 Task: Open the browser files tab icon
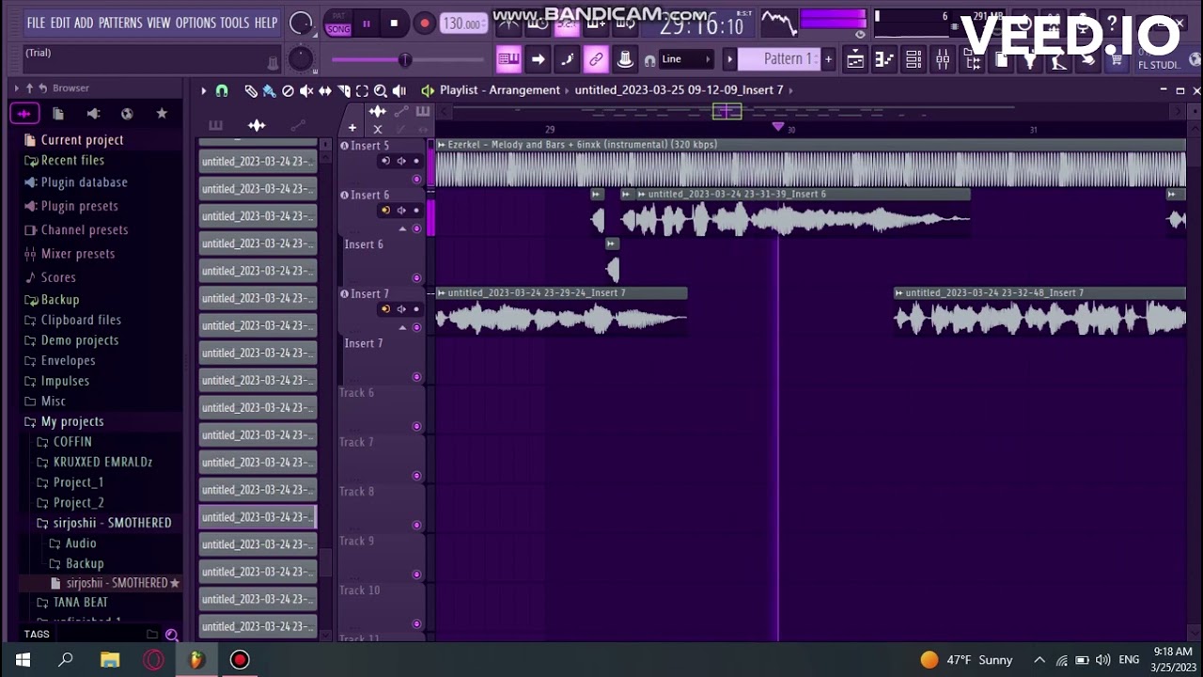pyautogui.click(x=58, y=114)
